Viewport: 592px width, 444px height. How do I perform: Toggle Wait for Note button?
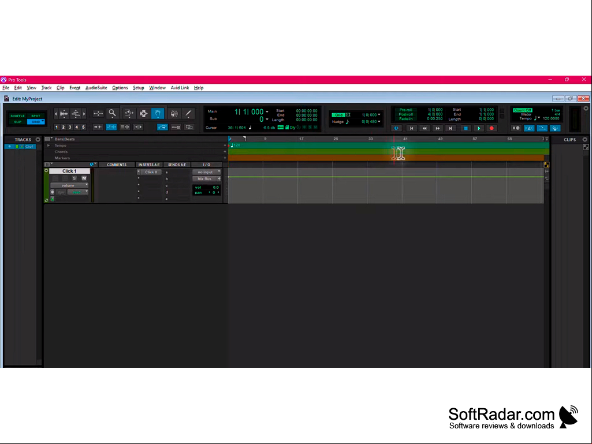(516, 128)
